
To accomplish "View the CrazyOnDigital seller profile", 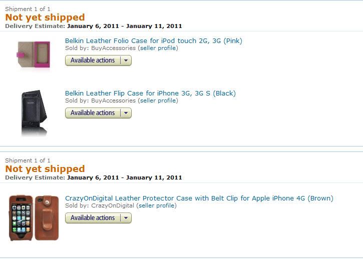I will [x=157, y=205].
